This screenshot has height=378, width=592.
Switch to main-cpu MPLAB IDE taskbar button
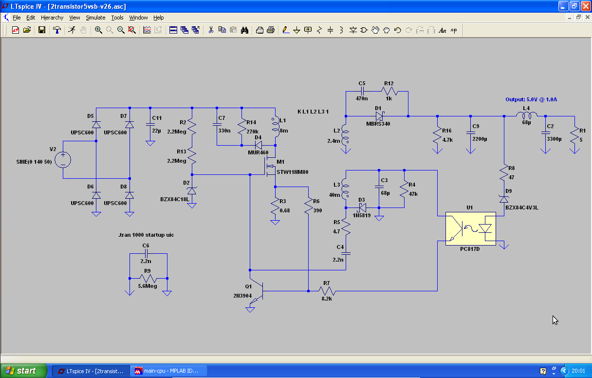coord(169,371)
